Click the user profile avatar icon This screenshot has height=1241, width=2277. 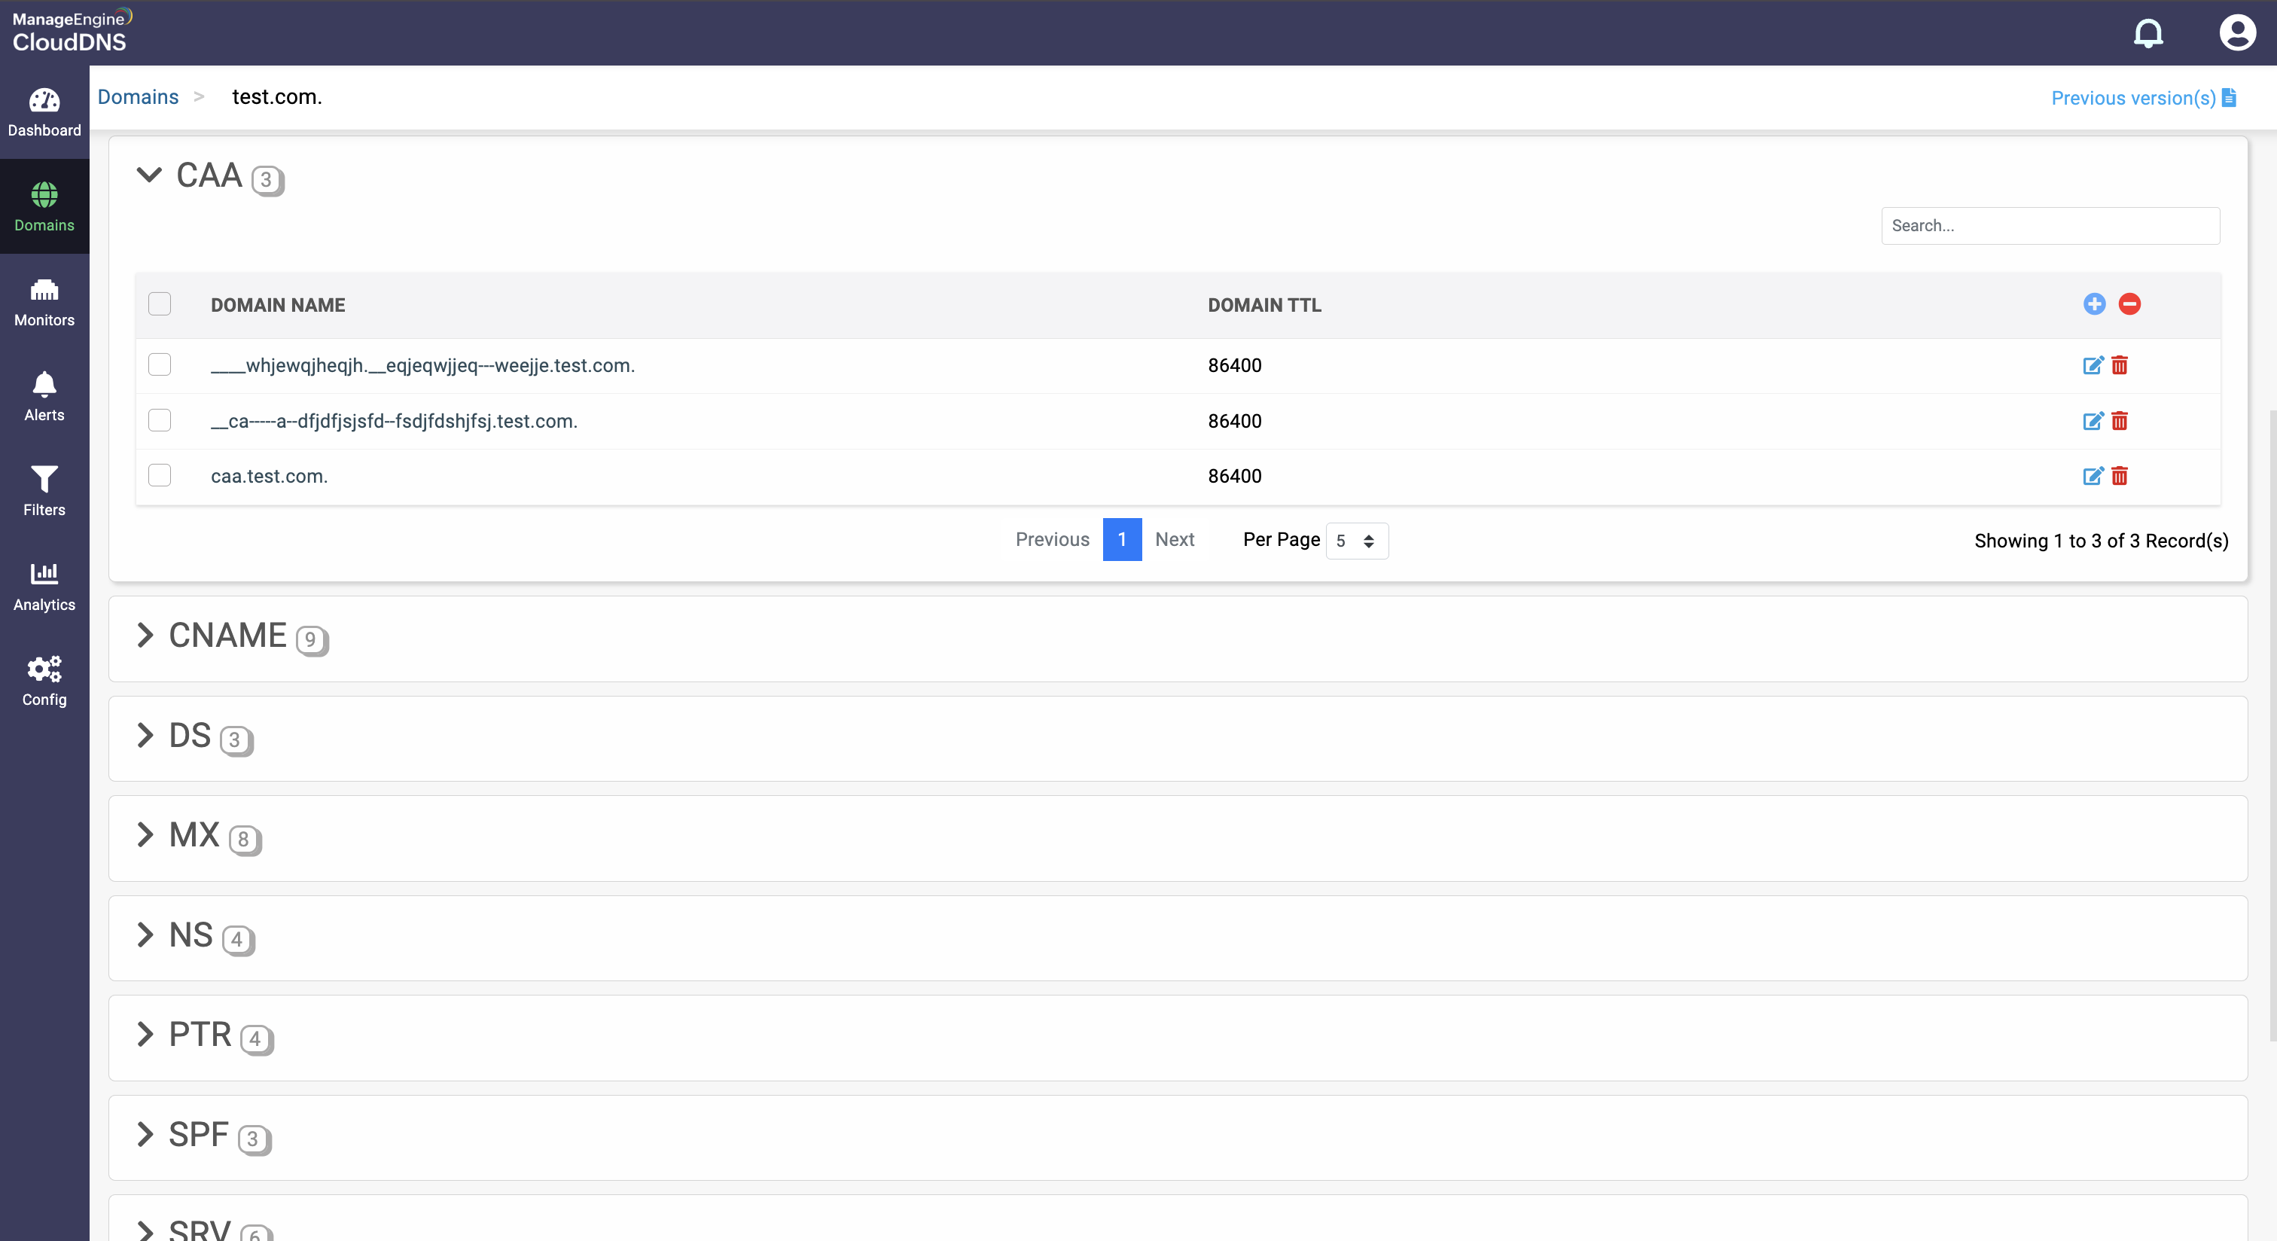pyautogui.click(x=2236, y=34)
